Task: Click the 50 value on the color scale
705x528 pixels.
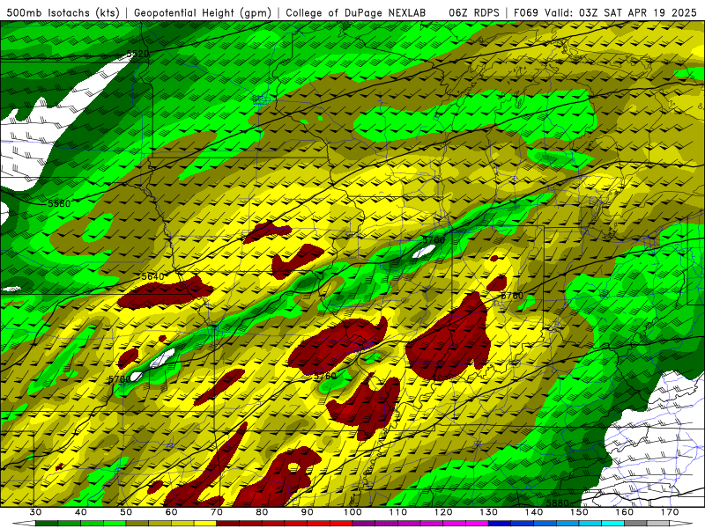Action: 126,512
